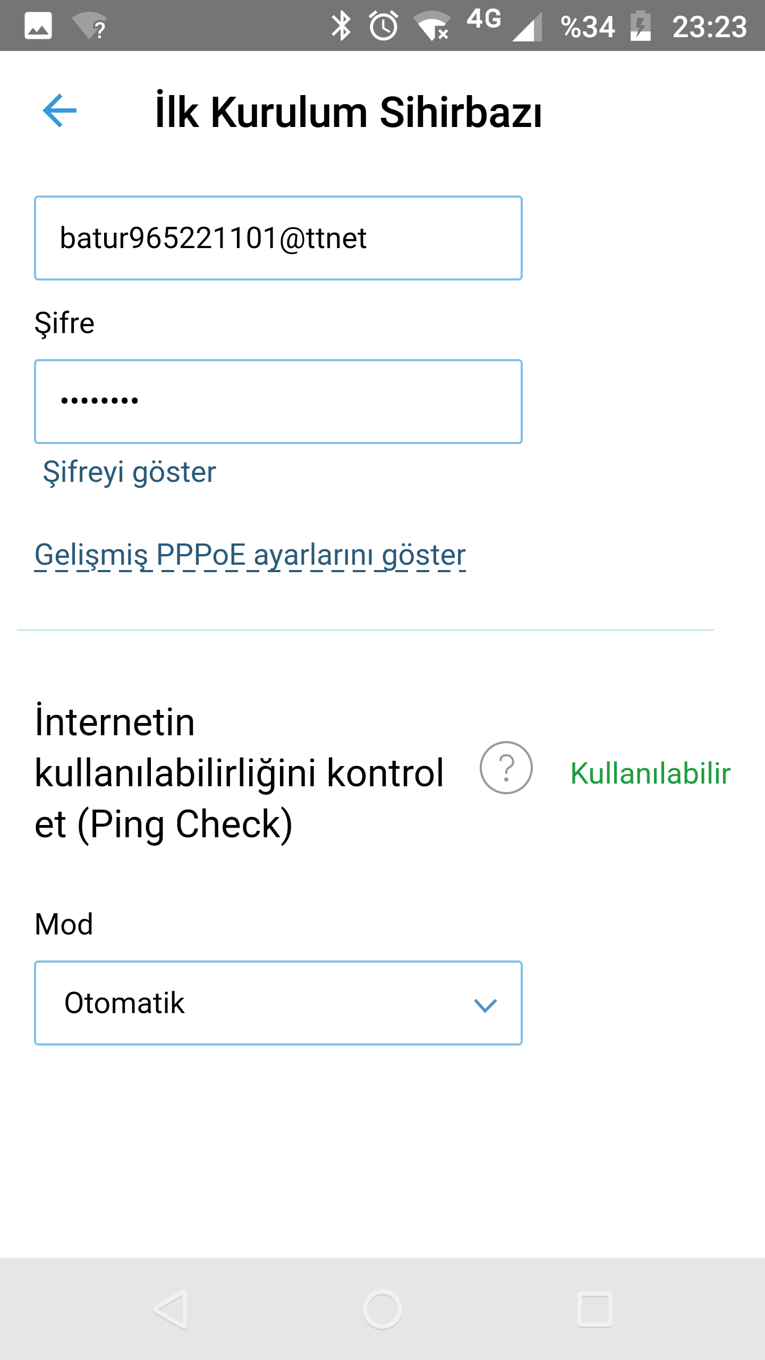Tap the Bluetooth status bar icon
765x1360 pixels.
(x=341, y=26)
